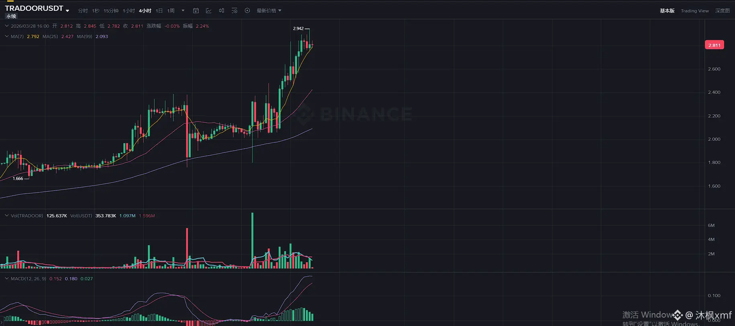Open the chart display settings icon
Image resolution: width=735 pixels, height=326 pixels.
pyautogui.click(x=234, y=11)
